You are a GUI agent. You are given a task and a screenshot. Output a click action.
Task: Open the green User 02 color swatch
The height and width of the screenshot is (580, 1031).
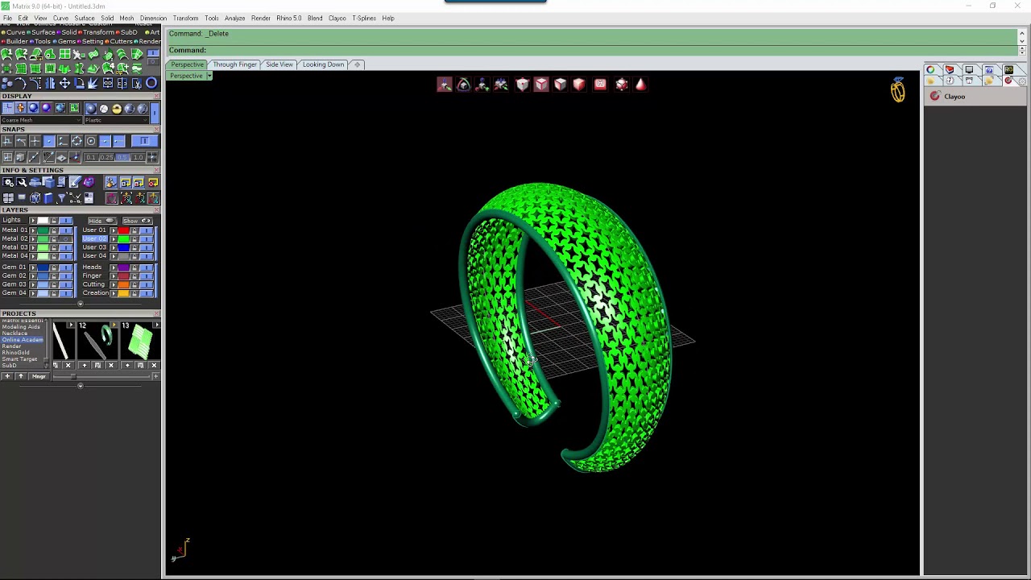tap(123, 239)
